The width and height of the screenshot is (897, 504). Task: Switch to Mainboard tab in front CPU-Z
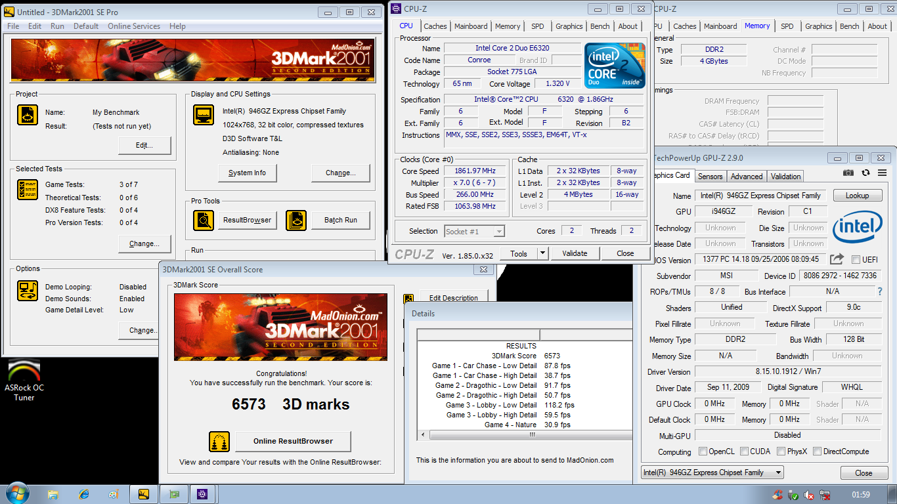coord(471,26)
